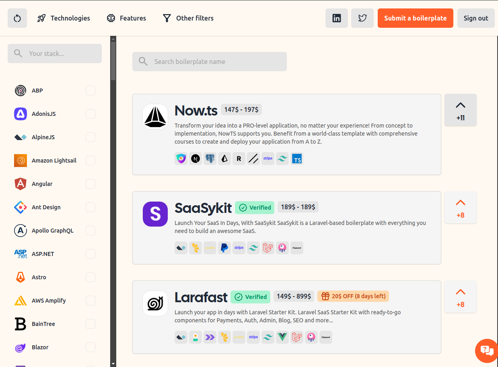Open the Features filter dropdown
Screen dimensions: 498x367
point(126,18)
